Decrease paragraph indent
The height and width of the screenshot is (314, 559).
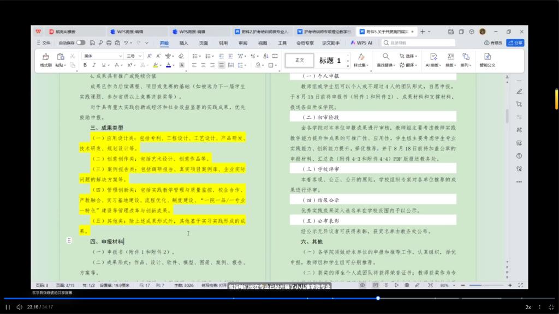tap(222, 56)
